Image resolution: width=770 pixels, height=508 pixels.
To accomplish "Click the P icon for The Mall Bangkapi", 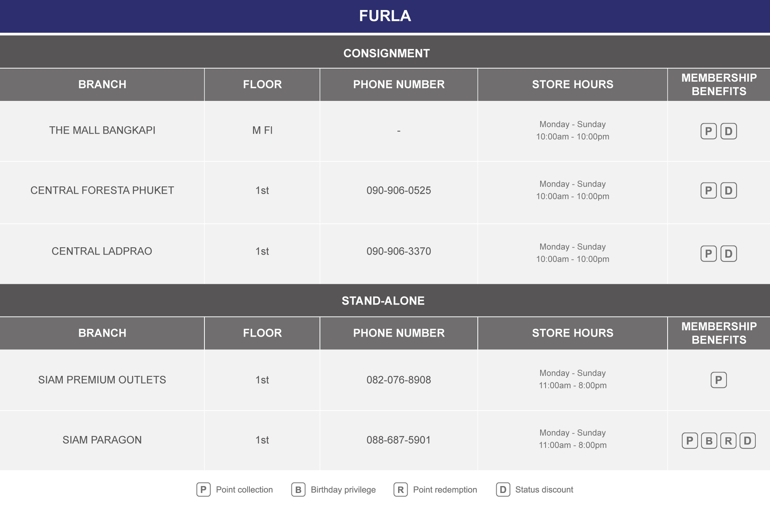I will [x=708, y=131].
